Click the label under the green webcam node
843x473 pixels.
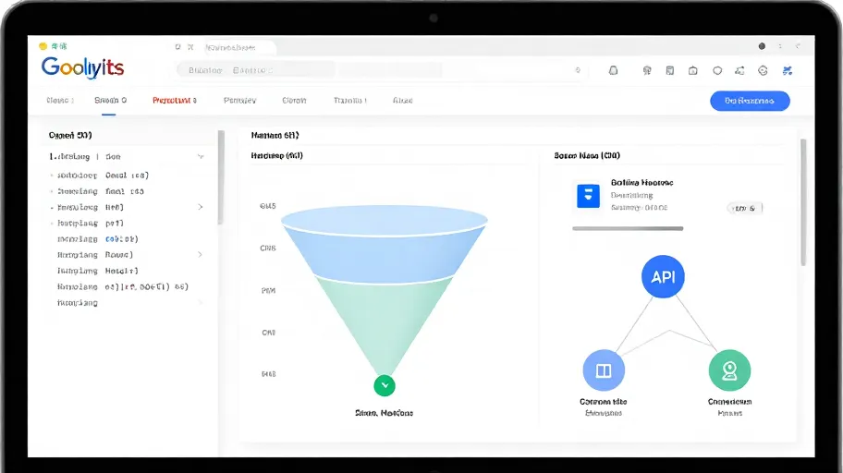click(729, 402)
